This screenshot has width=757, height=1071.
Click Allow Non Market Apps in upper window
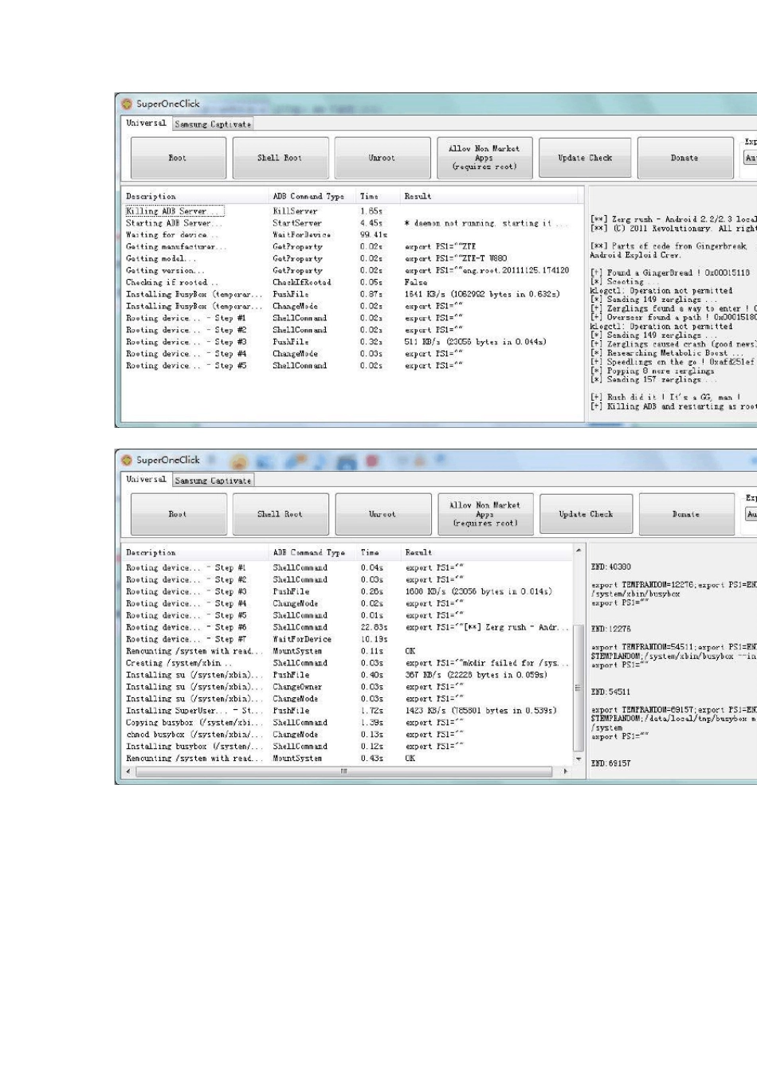click(484, 158)
